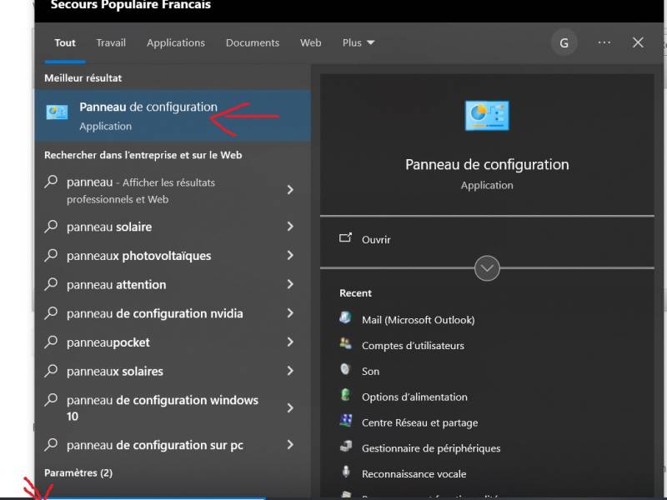Image resolution: width=667 pixels, height=500 pixels.
Task: Click the Panneau de configuration result icon
Action: [57, 112]
